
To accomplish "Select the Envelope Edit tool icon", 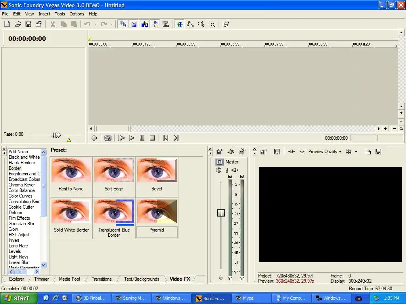I will [x=190, y=24].
